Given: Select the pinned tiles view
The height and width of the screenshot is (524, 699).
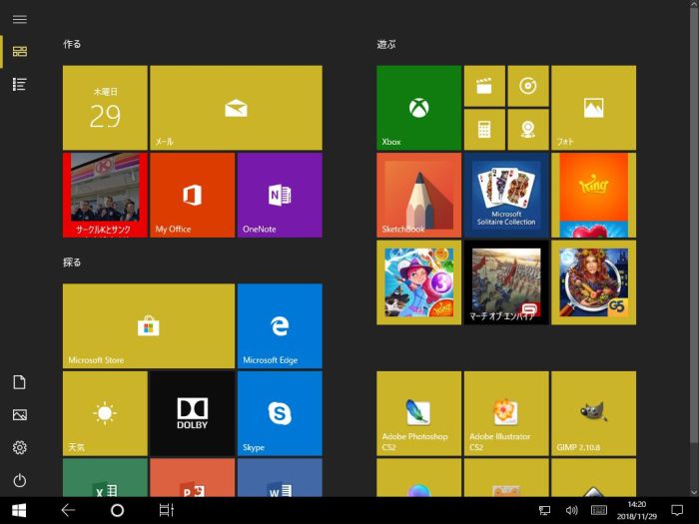Looking at the screenshot, I should pos(19,51).
